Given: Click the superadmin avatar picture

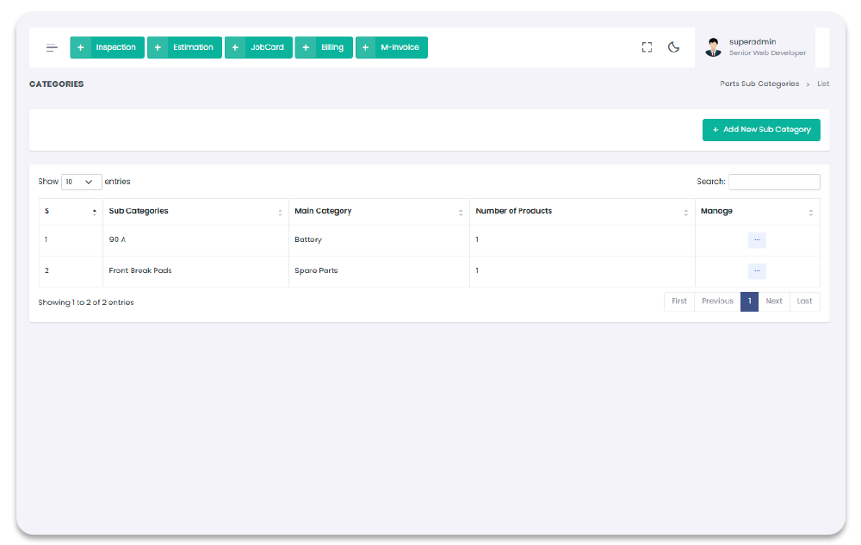Looking at the screenshot, I should (713, 47).
